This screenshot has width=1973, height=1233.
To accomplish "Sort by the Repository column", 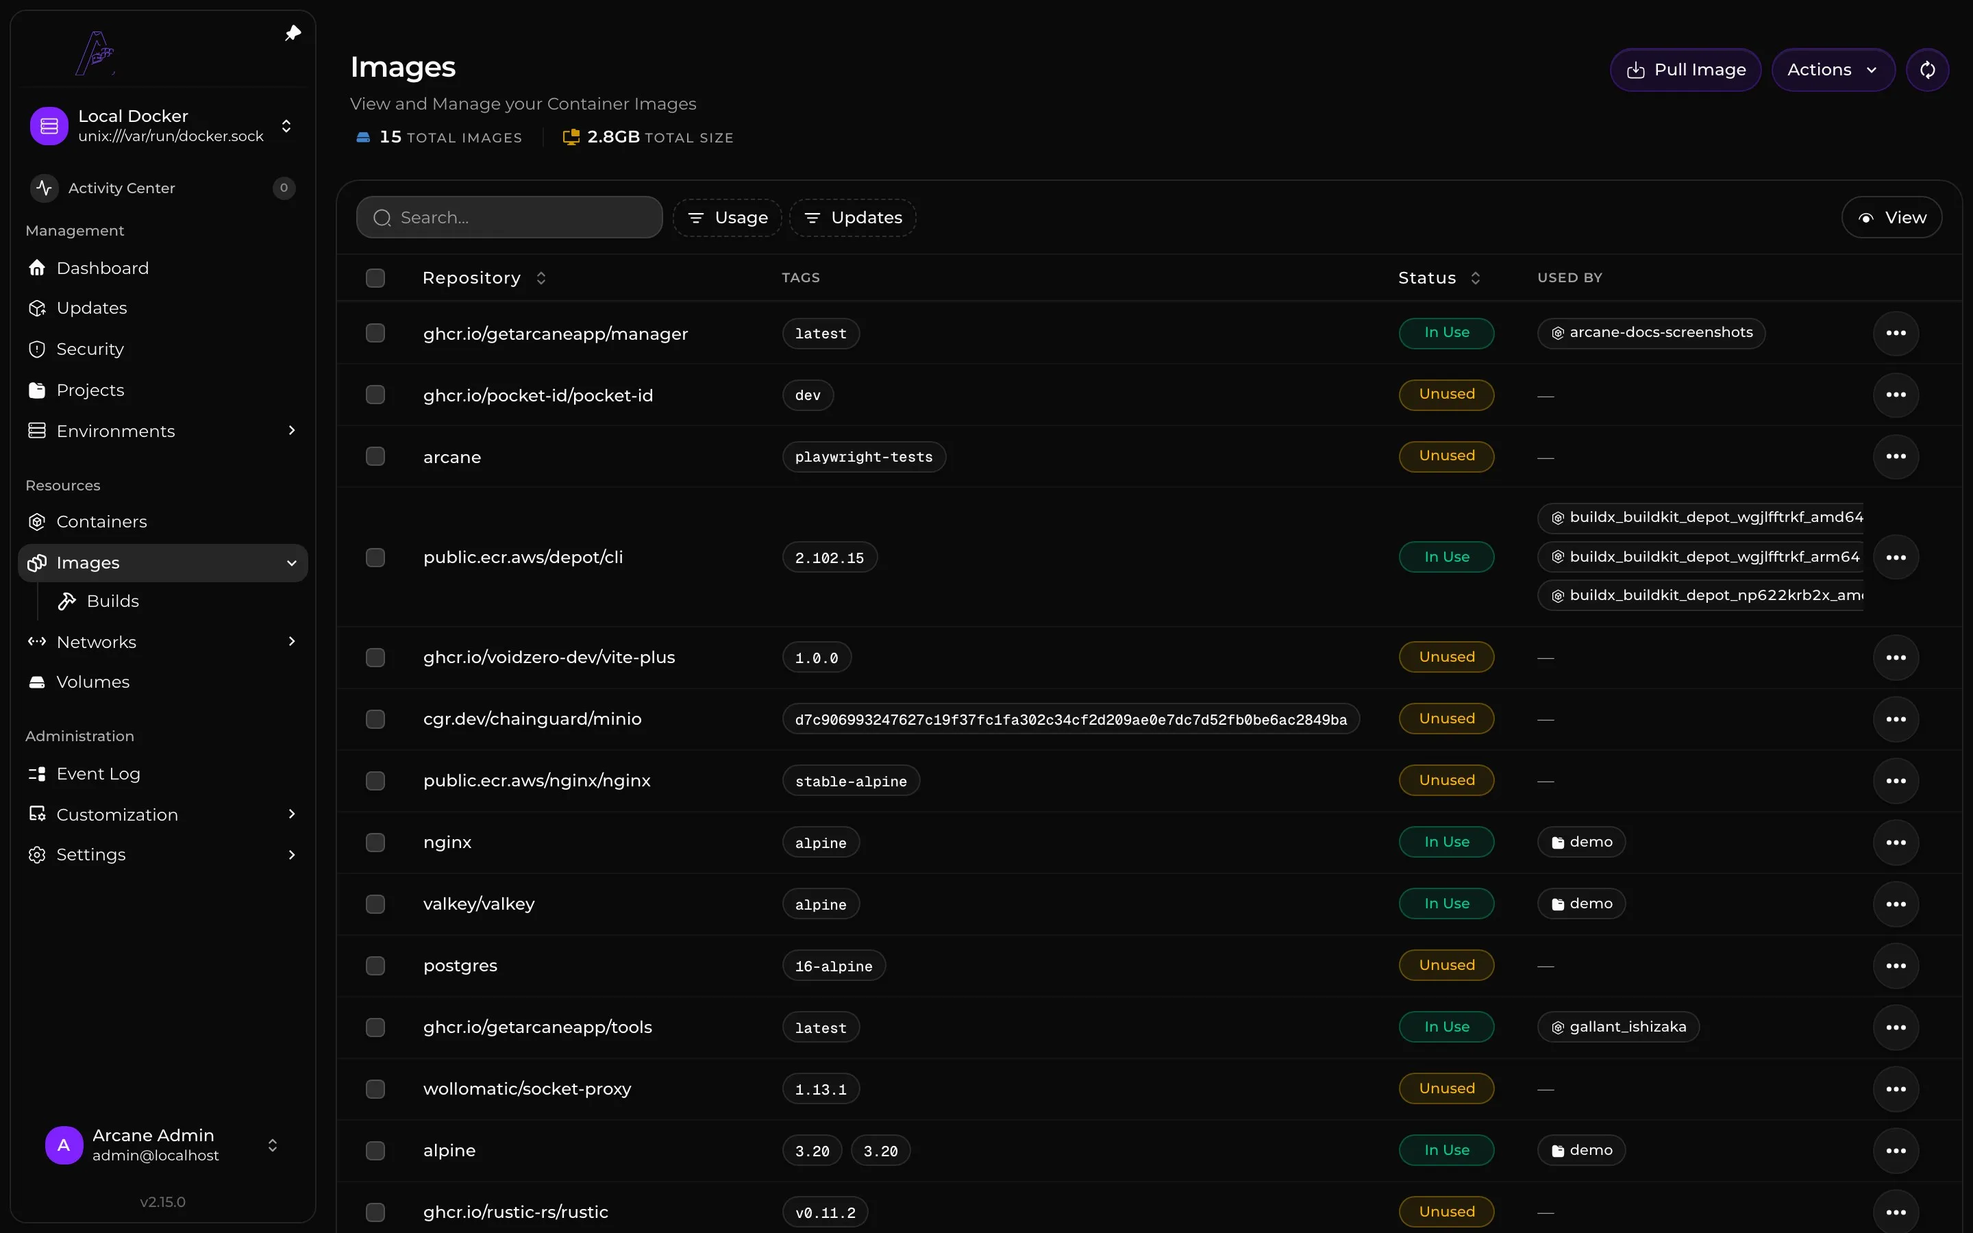I will [484, 278].
